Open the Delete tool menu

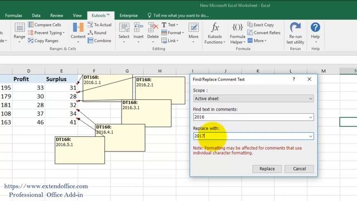coord(153,33)
